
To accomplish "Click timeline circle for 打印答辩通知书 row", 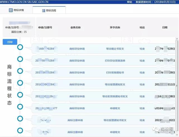I will 20,71.
